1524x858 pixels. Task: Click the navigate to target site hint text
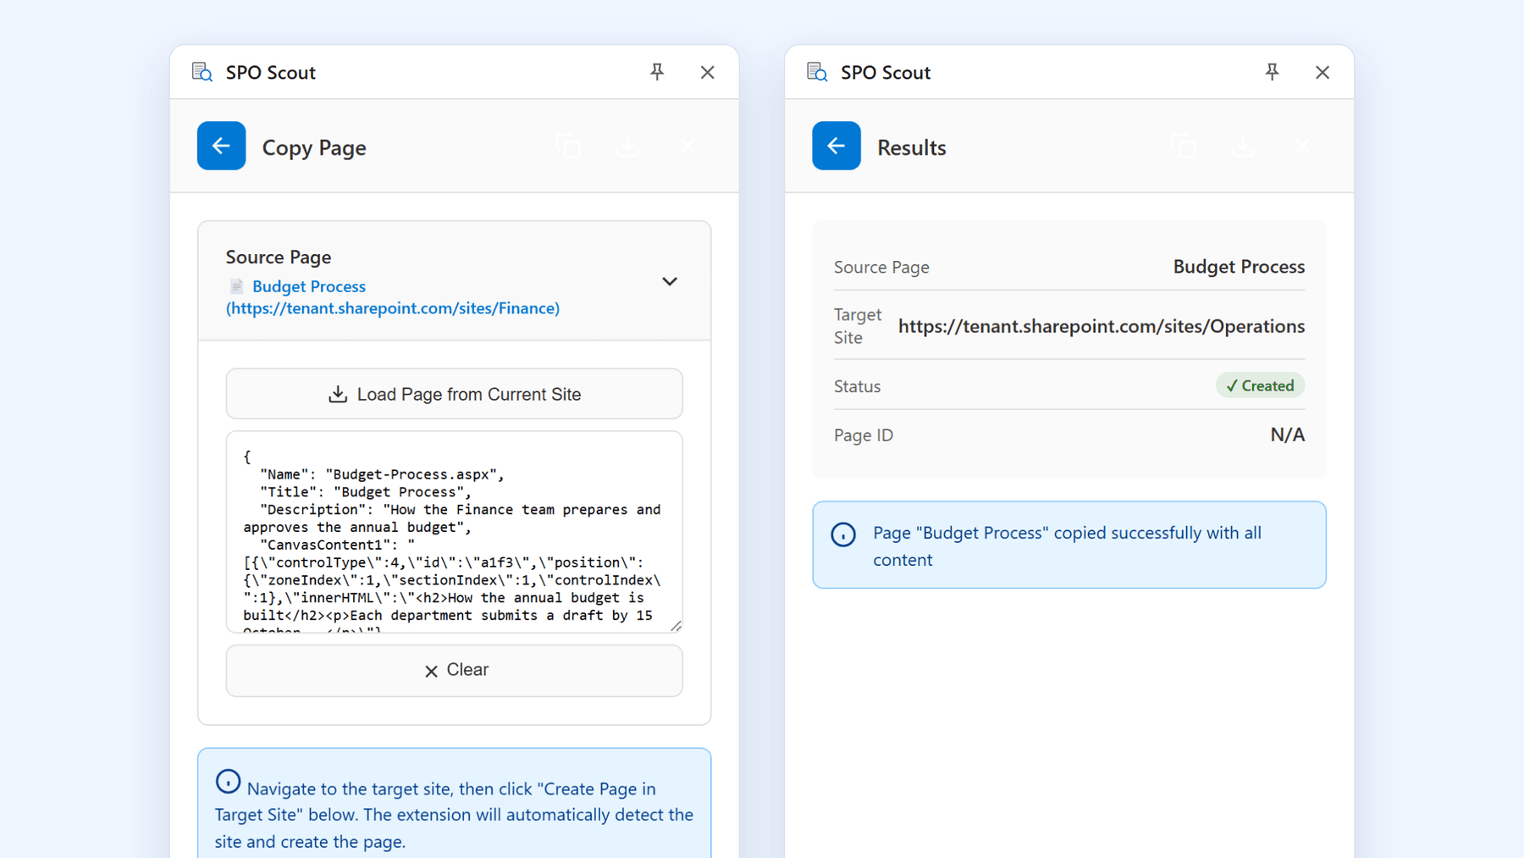[454, 815]
